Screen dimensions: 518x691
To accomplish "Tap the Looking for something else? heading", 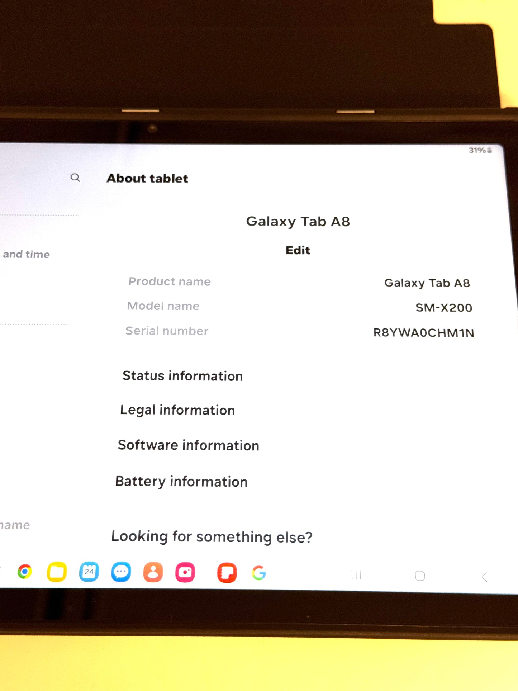I will [x=212, y=537].
